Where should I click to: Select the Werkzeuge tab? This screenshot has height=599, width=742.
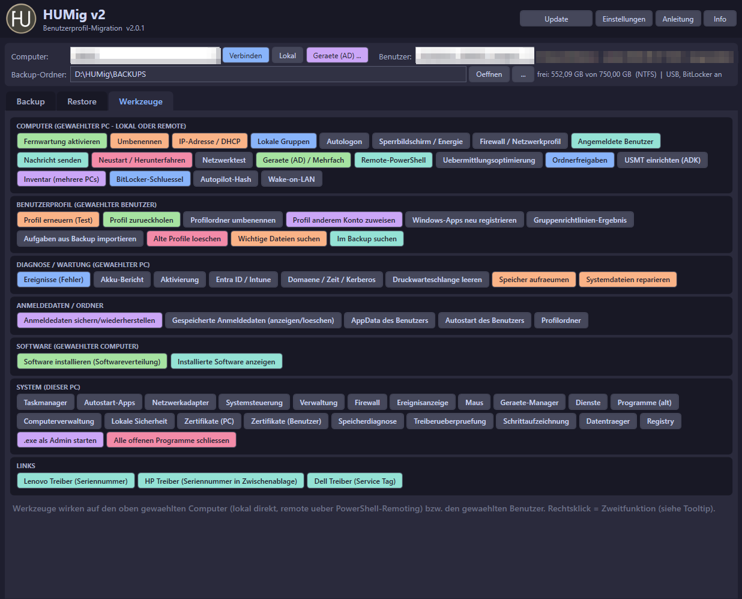[140, 101]
